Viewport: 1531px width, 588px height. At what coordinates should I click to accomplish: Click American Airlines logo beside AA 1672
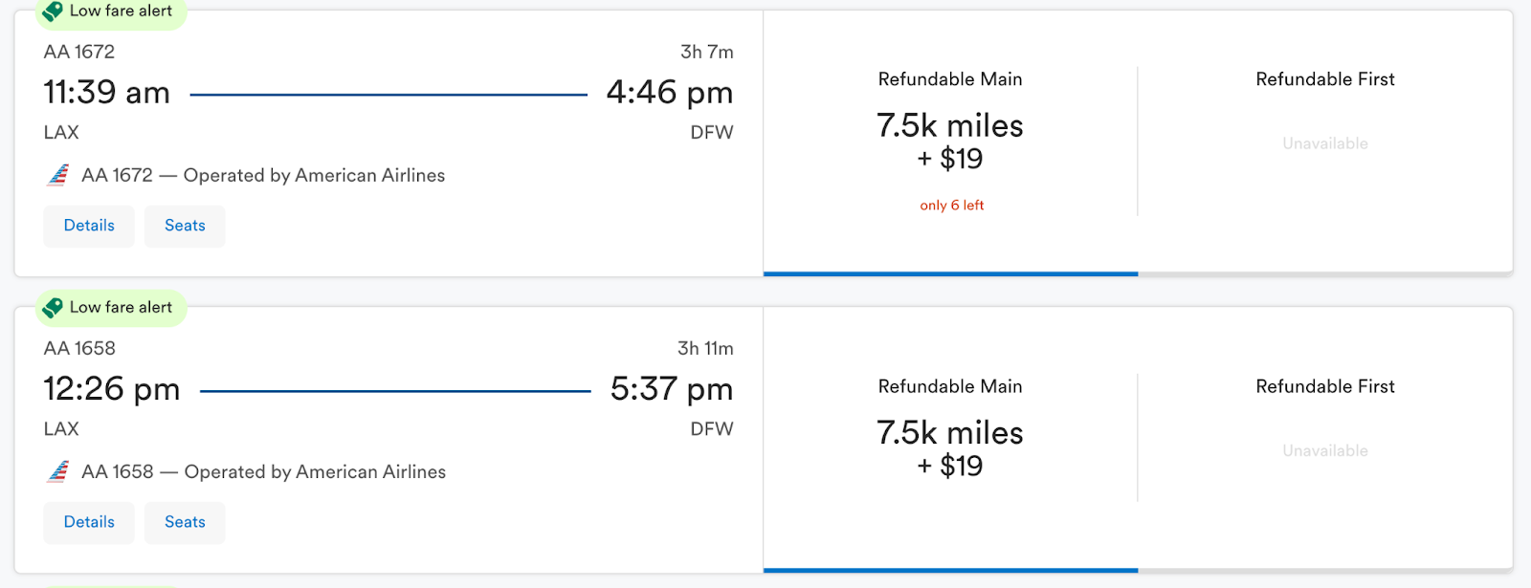pyautogui.click(x=58, y=175)
